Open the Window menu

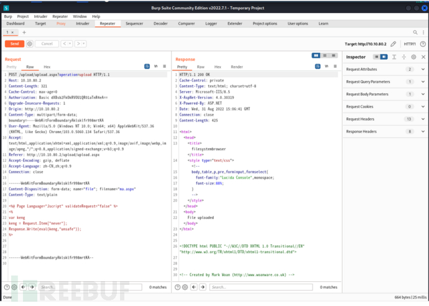pos(80,16)
